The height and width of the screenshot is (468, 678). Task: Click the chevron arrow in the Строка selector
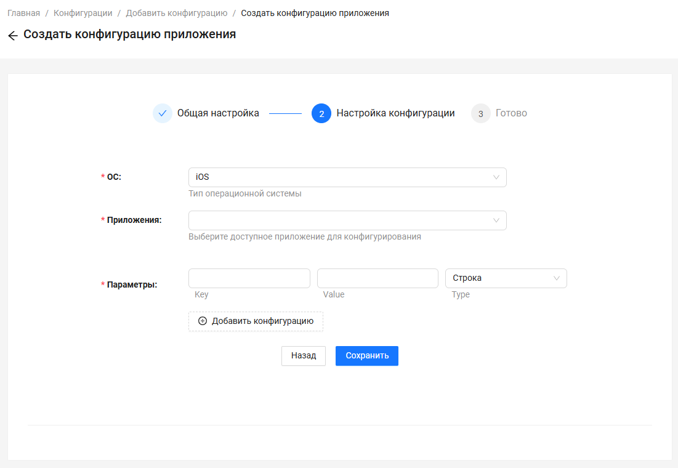click(x=557, y=278)
